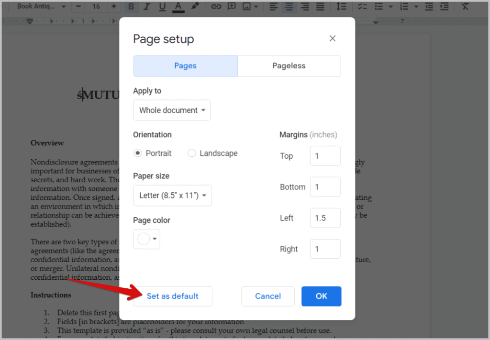Image resolution: width=490 pixels, height=340 pixels.
Task: Increase the indent
Action: 444,7
